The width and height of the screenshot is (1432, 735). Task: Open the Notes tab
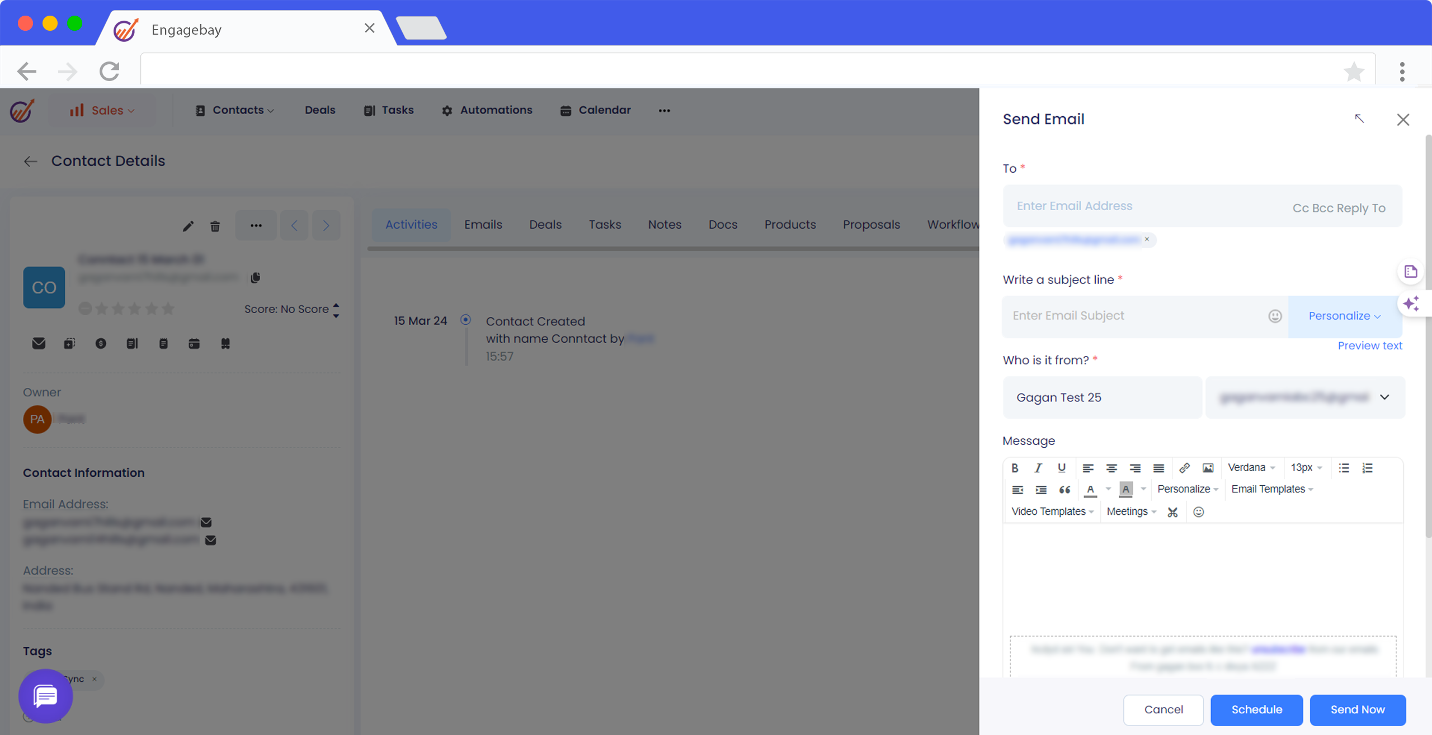click(665, 225)
